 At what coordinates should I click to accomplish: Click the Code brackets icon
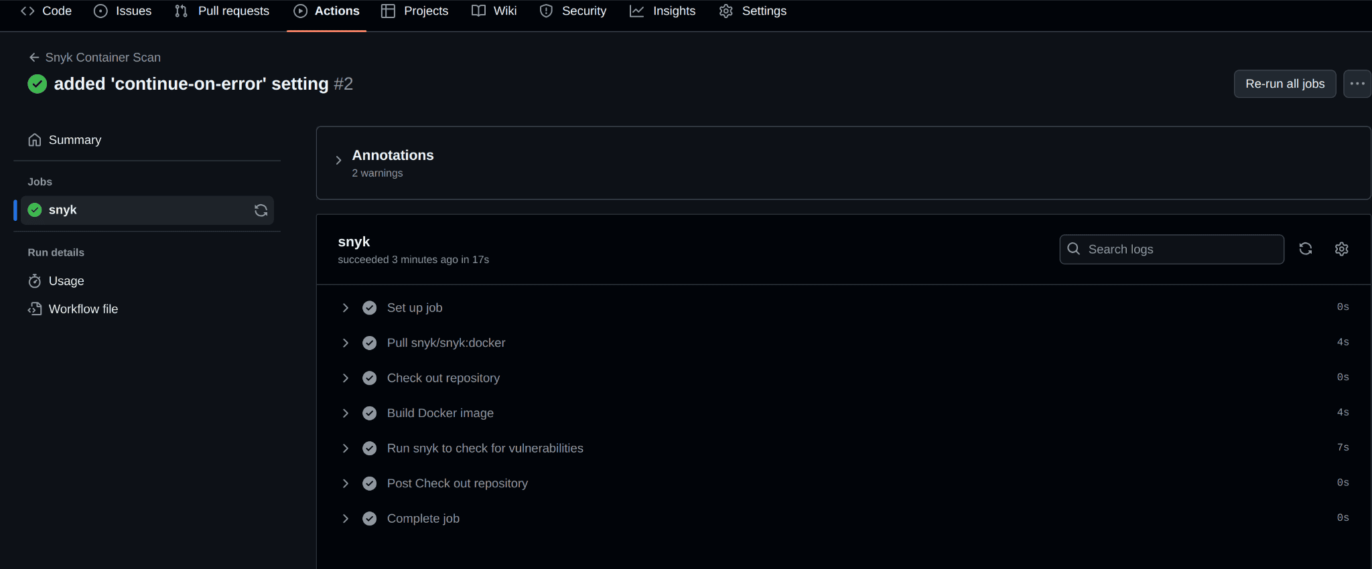(27, 11)
